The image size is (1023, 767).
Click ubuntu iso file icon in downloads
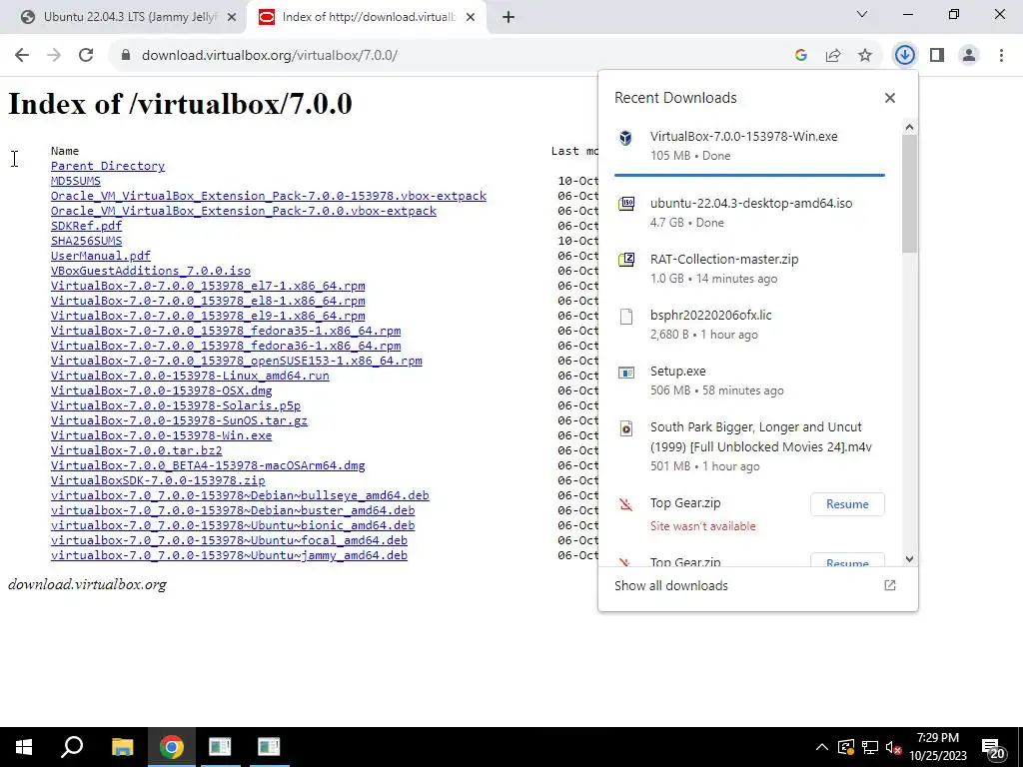pos(626,204)
